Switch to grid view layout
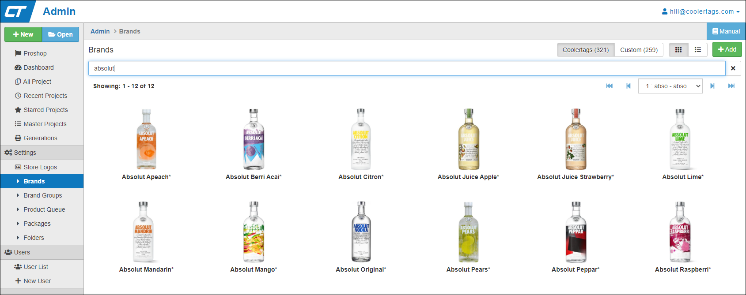Image resolution: width=746 pixels, height=295 pixels. click(x=678, y=50)
